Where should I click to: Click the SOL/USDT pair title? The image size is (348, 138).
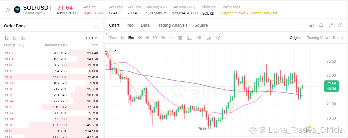pos(37,8)
